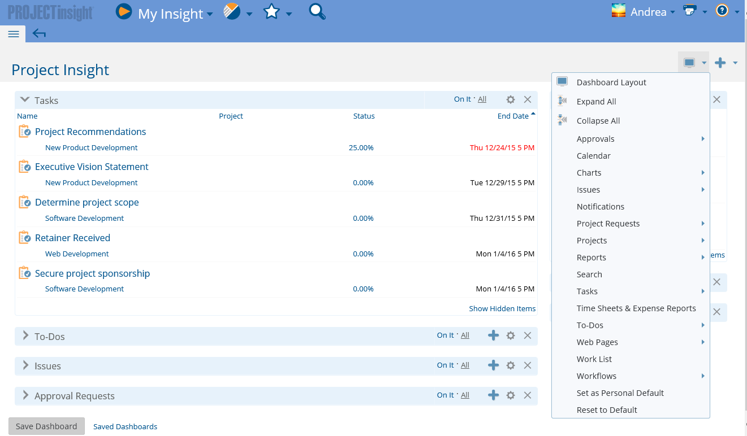Open the favorites star dropdown arrow
Screen dimensions: 747x436
coord(289,14)
